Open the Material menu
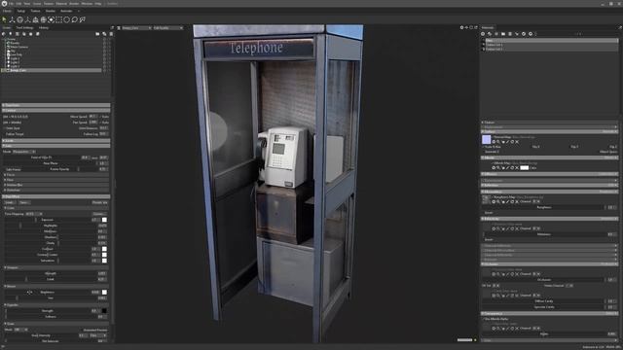The image size is (623, 350). tap(61, 4)
